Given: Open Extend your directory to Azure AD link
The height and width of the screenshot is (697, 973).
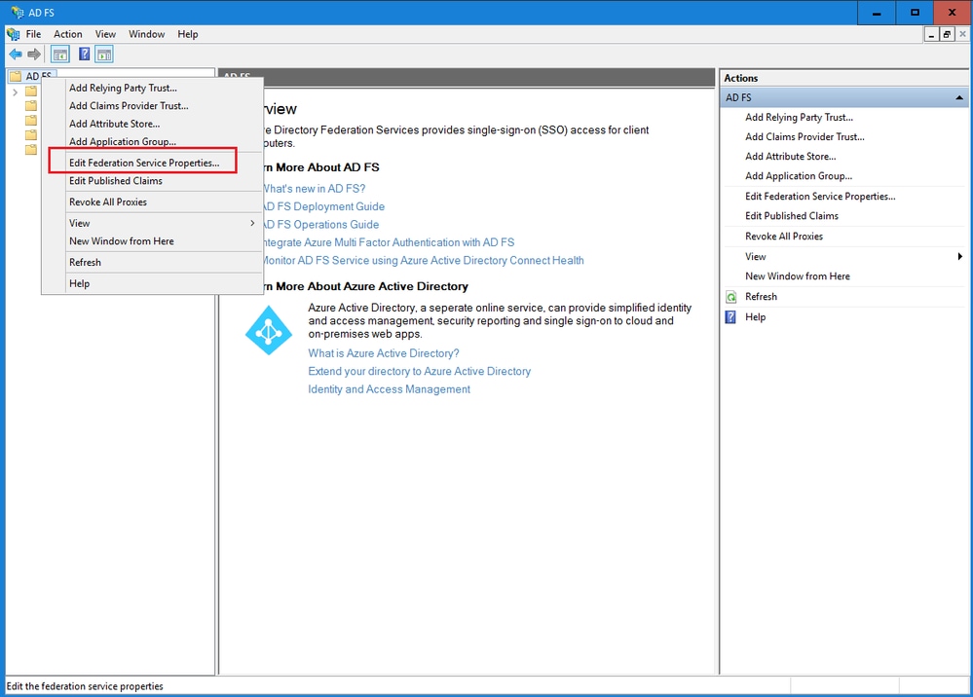Looking at the screenshot, I should point(420,372).
